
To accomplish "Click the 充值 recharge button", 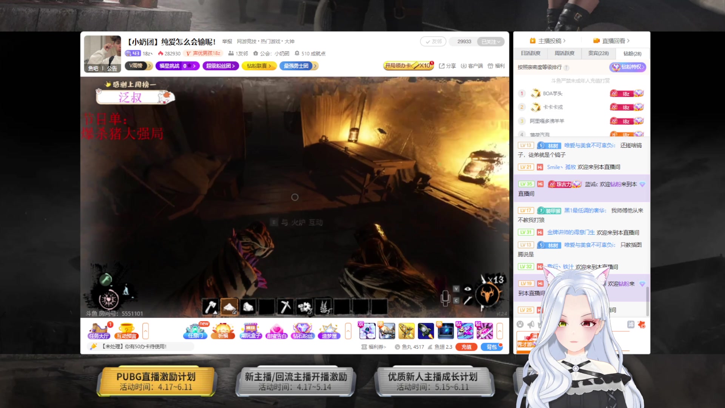I will [466, 347].
